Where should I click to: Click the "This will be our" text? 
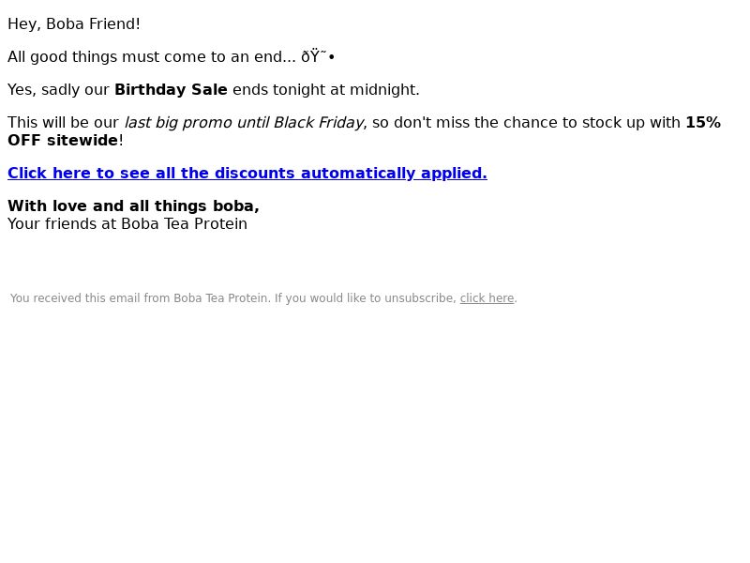click(x=63, y=123)
